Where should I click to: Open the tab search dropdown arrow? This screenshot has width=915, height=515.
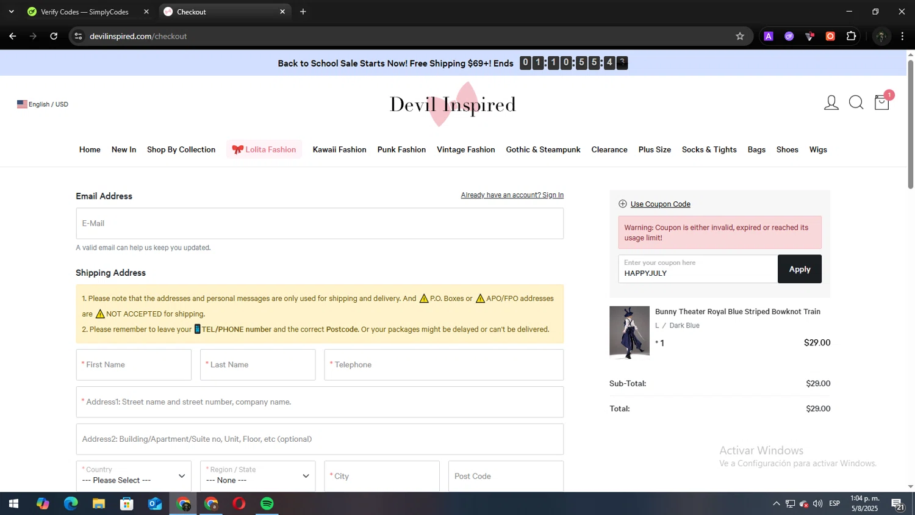[11, 12]
